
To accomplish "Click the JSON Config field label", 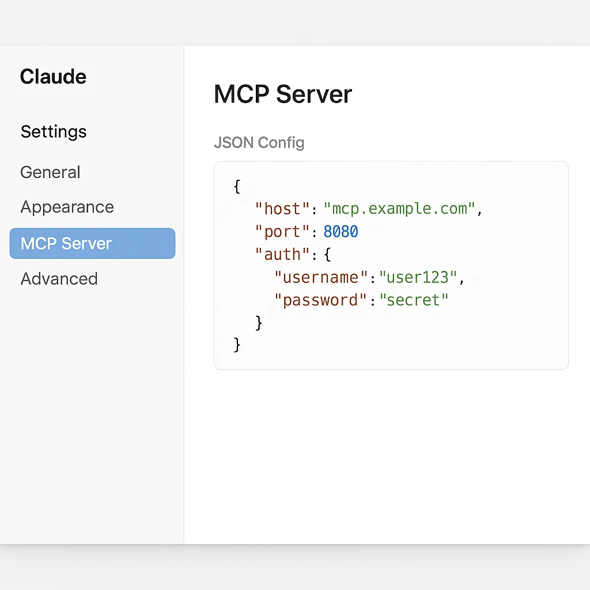I will 259,142.
